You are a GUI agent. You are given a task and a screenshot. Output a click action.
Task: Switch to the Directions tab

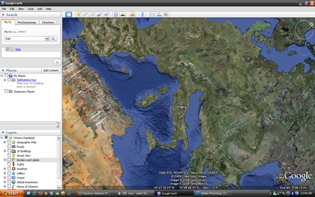point(48,22)
